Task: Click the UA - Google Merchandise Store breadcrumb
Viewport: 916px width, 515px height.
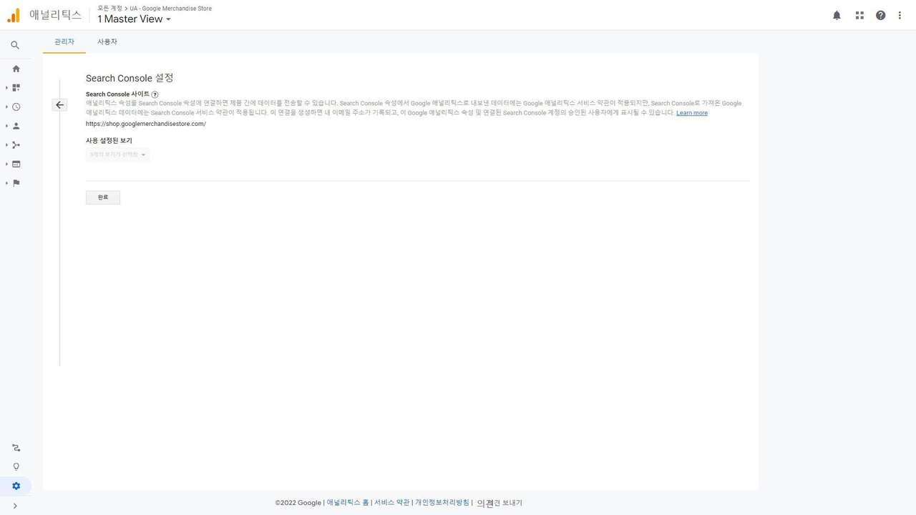Action: coord(170,9)
